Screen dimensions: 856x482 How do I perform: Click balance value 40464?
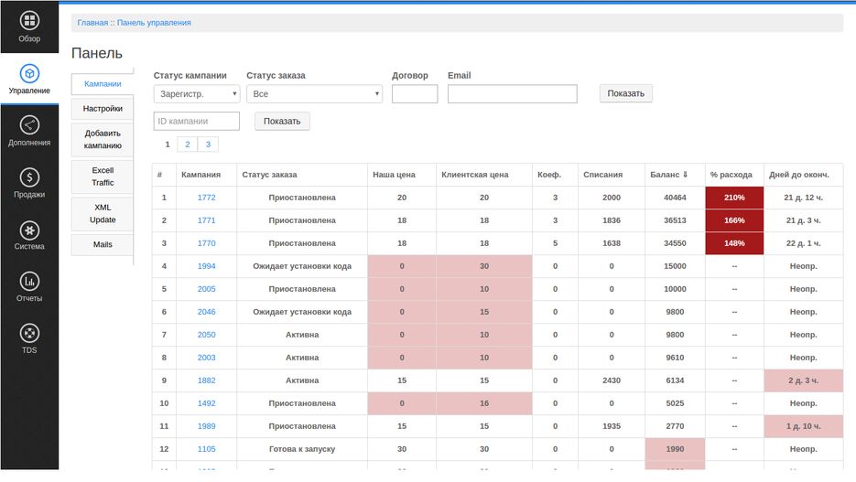(675, 198)
